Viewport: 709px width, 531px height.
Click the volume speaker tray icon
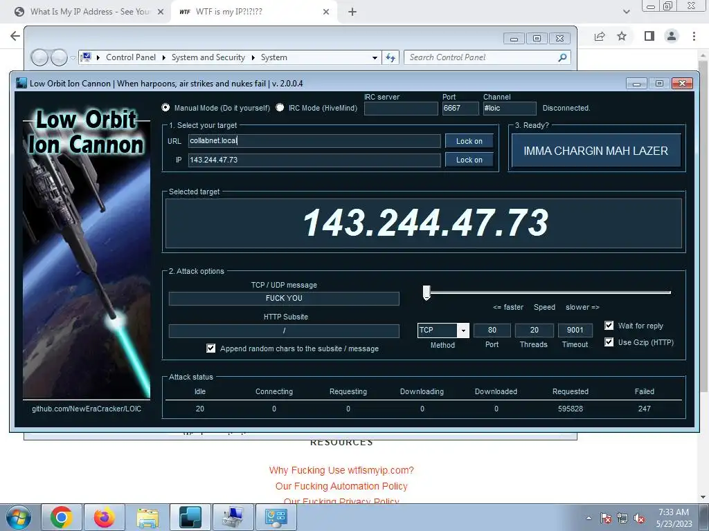(639, 518)
